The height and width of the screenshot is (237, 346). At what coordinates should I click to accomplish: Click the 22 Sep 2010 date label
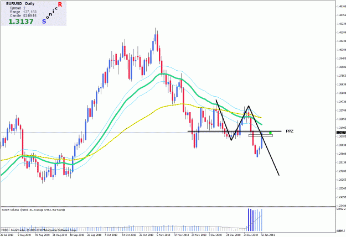coord(95,235)
